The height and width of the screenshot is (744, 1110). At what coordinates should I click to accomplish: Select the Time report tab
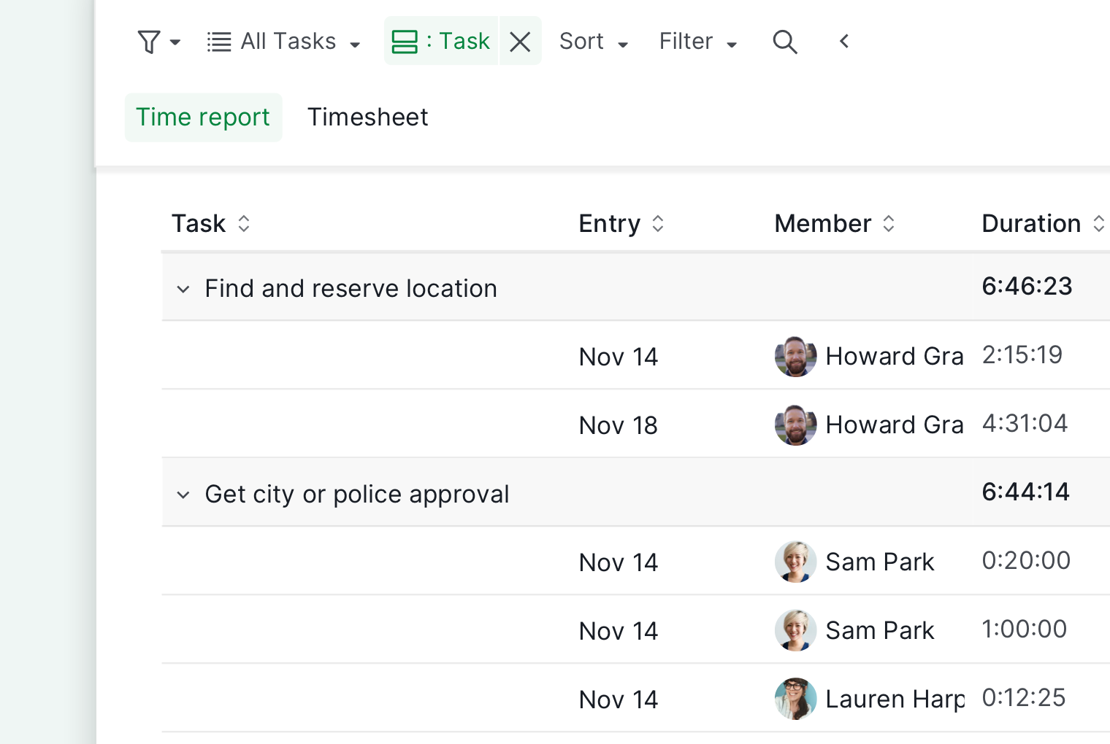click(203, 117)
